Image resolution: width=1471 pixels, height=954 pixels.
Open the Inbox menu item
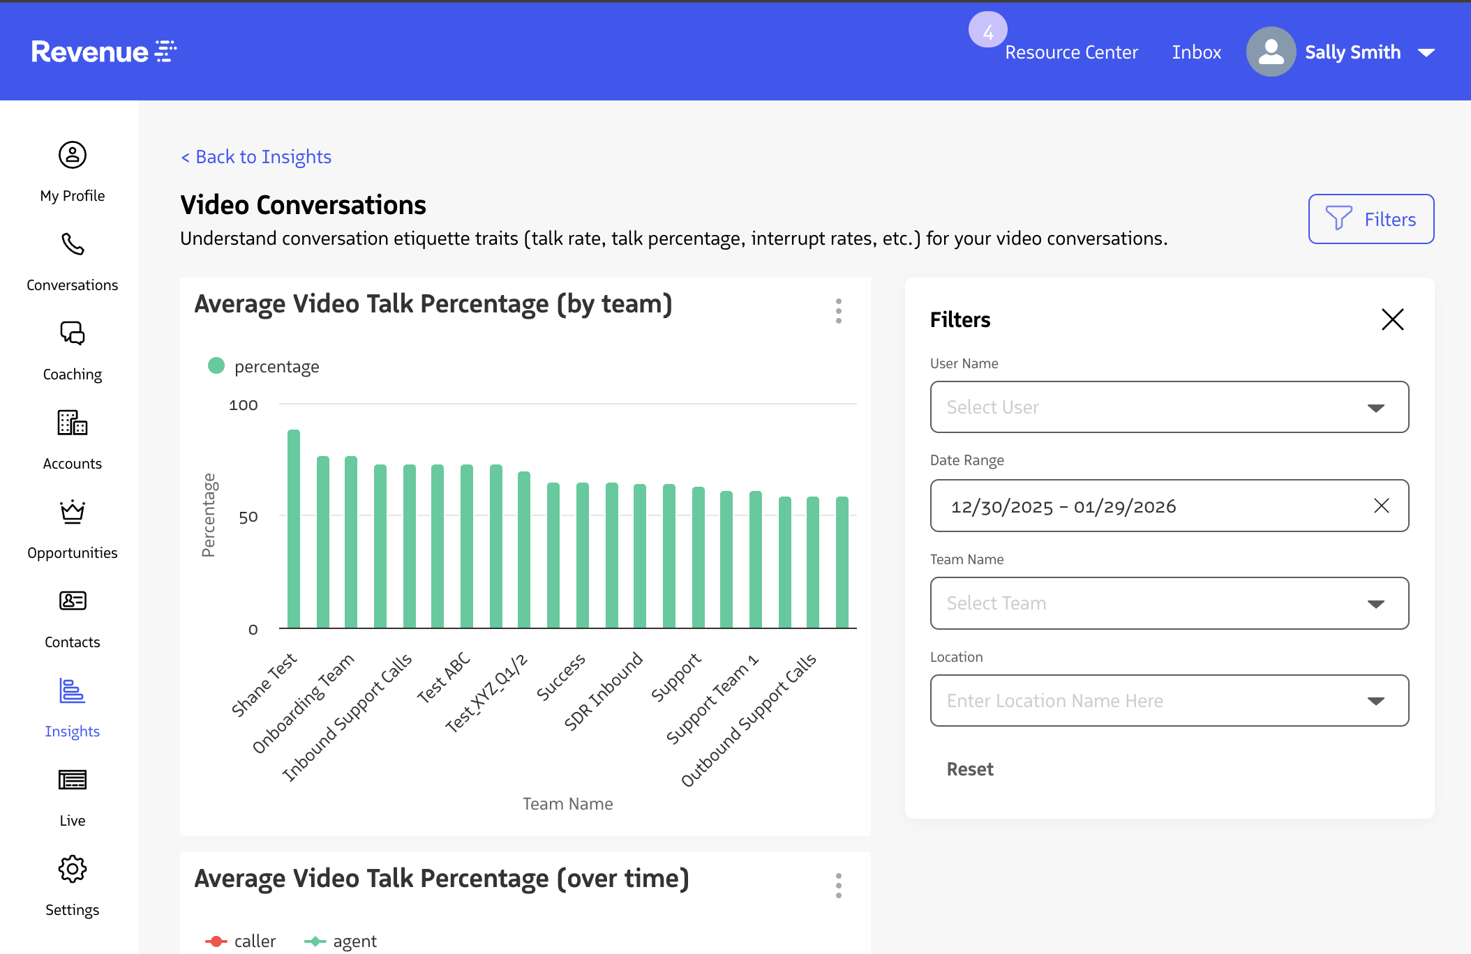coord(1196,52)
